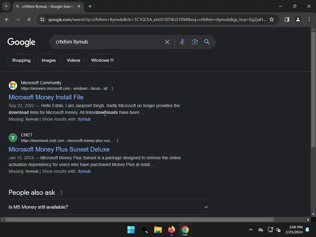Open Chrome side panel icon
Image resolution: width=316 pixels, height=237 pixels.
(x=287, y=19)
